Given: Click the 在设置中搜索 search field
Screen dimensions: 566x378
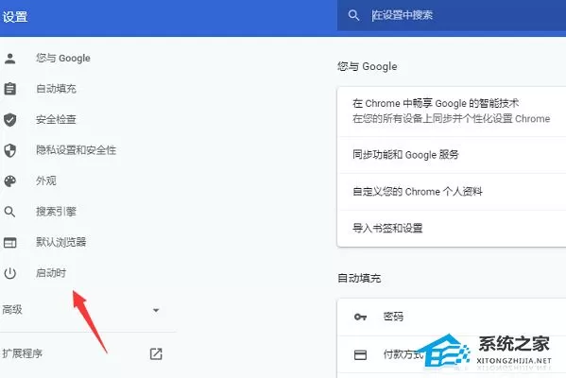Looking at the screenshot, I should click(x=452, y=15).
